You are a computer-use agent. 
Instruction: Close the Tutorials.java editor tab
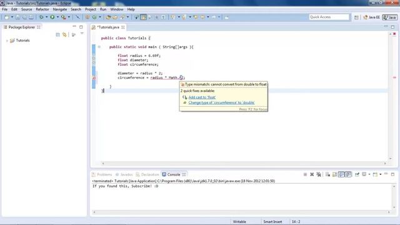(123, 27)
